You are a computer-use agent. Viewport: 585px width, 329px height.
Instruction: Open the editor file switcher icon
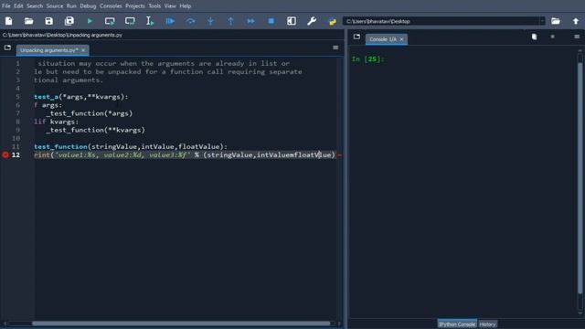7,48
